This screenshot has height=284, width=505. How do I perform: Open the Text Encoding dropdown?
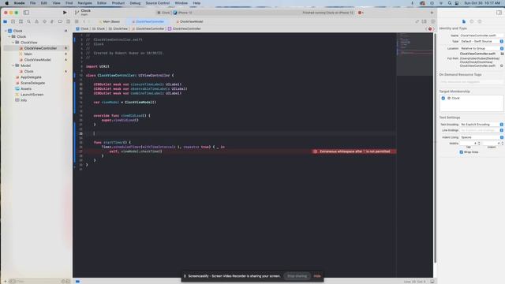pos(481,125)
